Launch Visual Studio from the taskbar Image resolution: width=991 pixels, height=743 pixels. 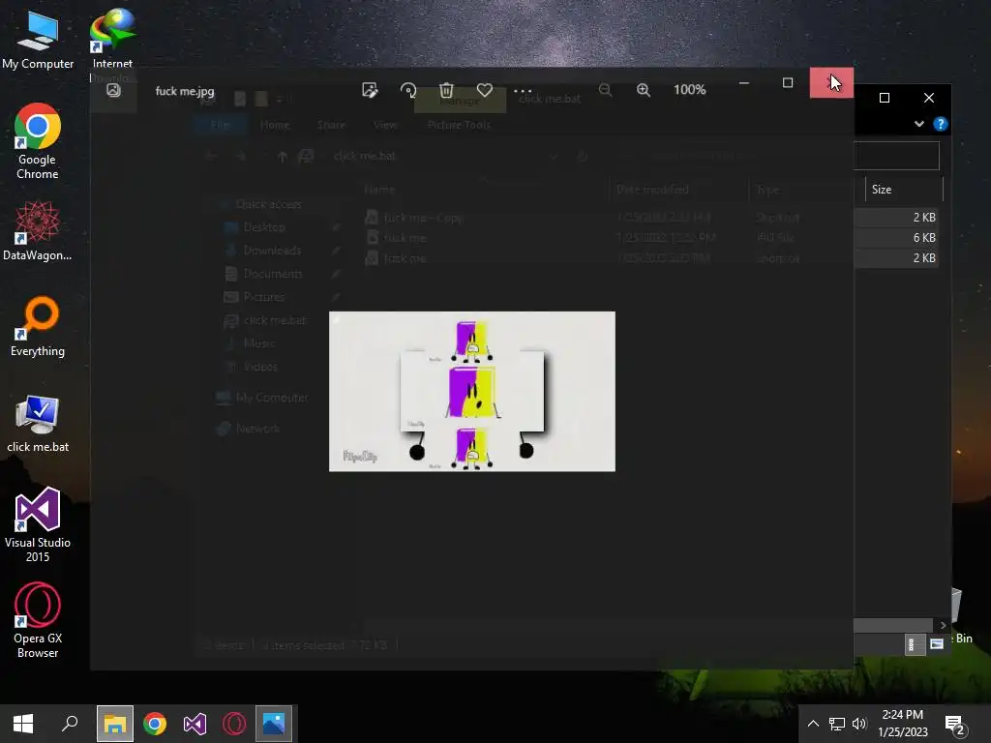tap(195, 724)
